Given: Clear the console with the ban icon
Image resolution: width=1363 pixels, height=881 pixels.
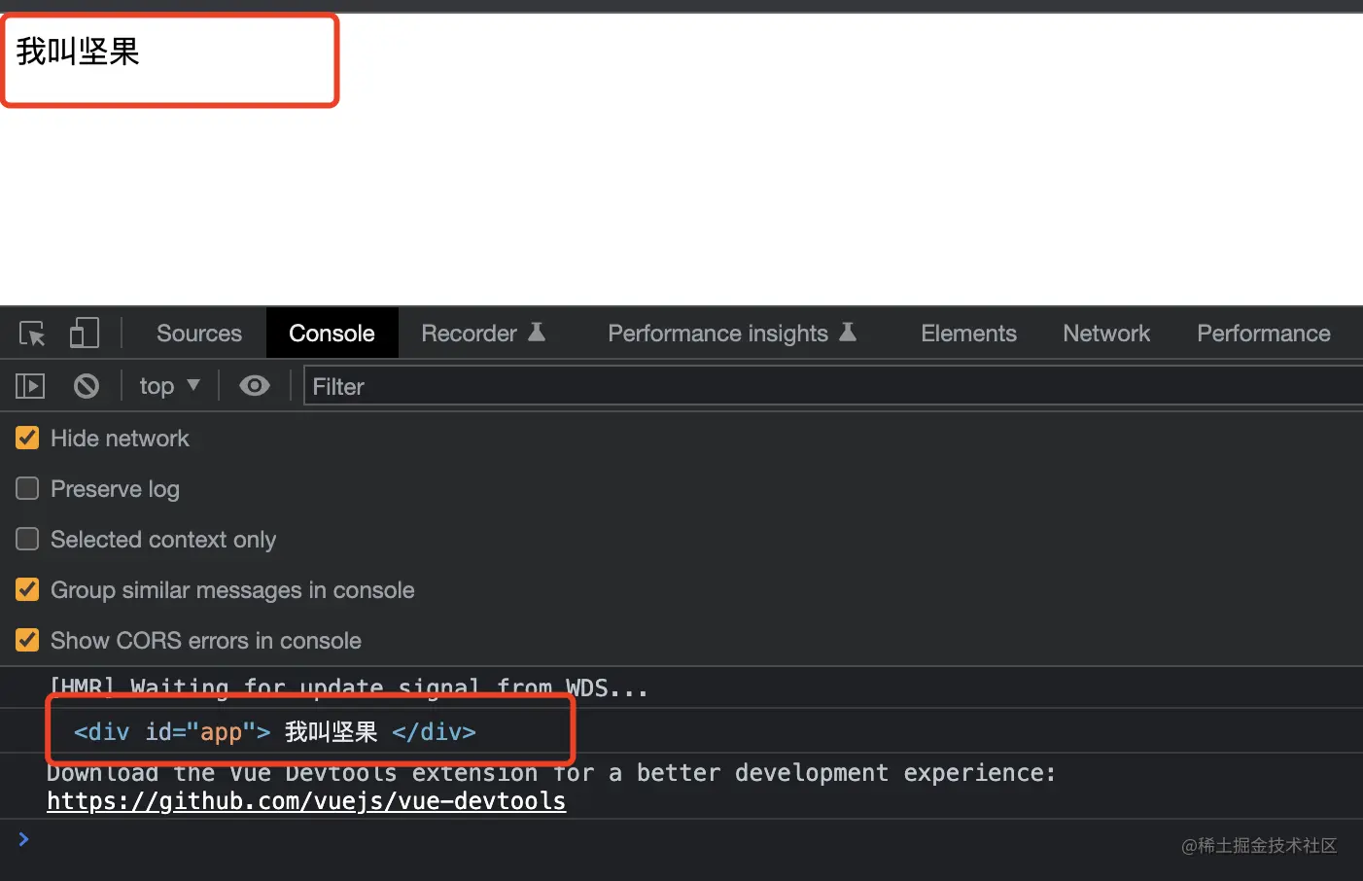Looking at the screenshot, I should (x=87, y=386).
